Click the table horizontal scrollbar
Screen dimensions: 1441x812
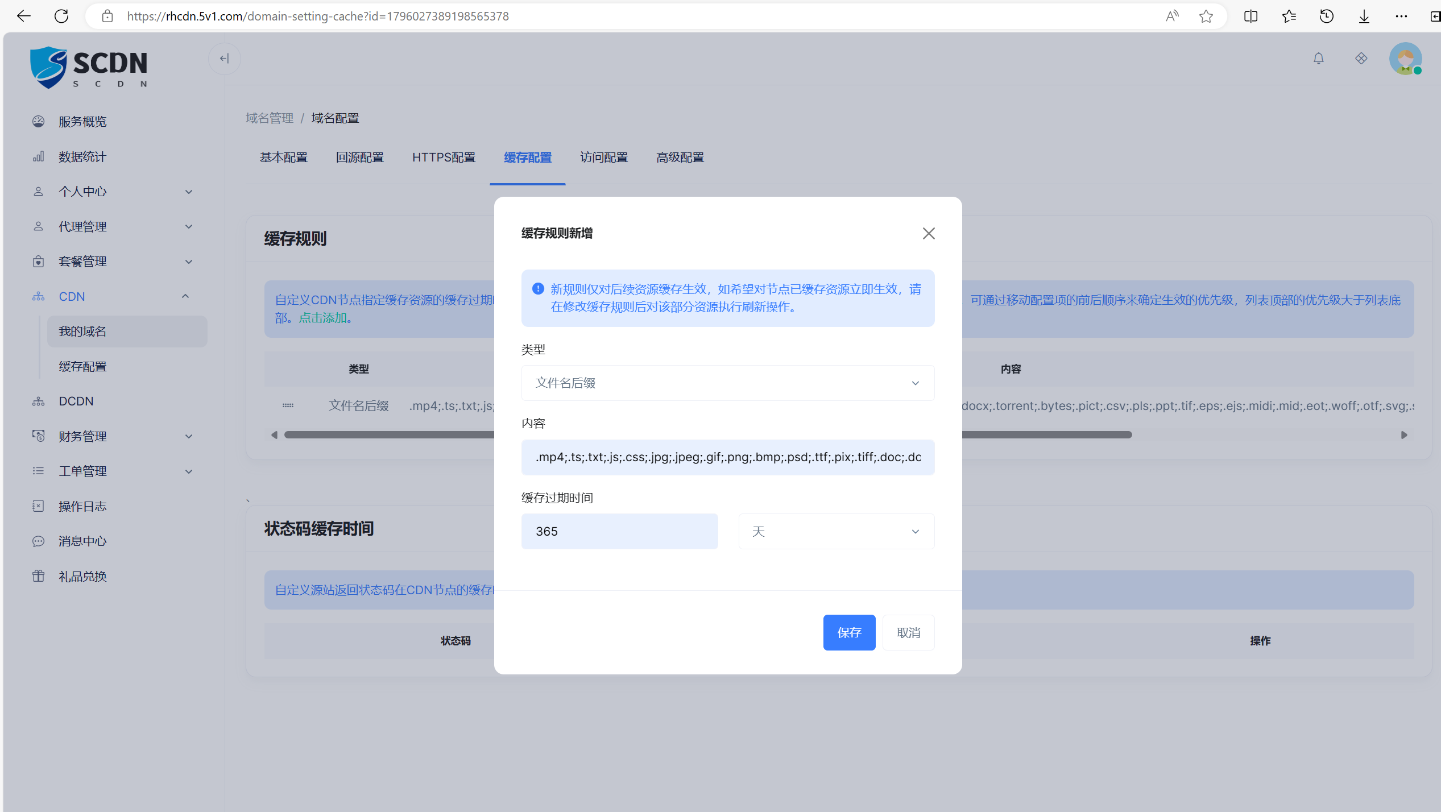coord(1046,435)
